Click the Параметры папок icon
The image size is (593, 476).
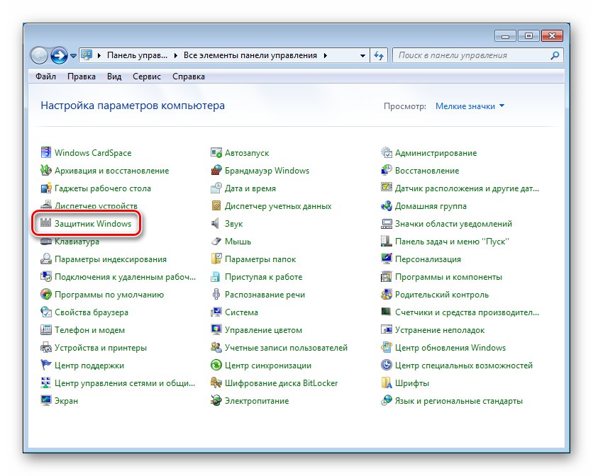[x=216, y=259]
